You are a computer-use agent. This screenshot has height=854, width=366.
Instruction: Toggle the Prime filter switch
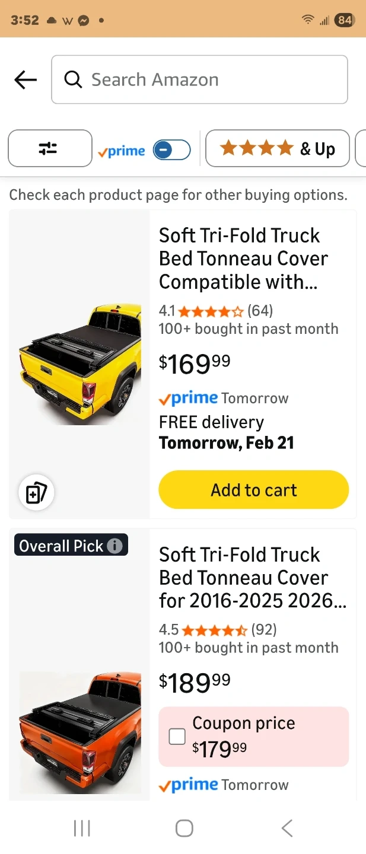coord(171,150)
